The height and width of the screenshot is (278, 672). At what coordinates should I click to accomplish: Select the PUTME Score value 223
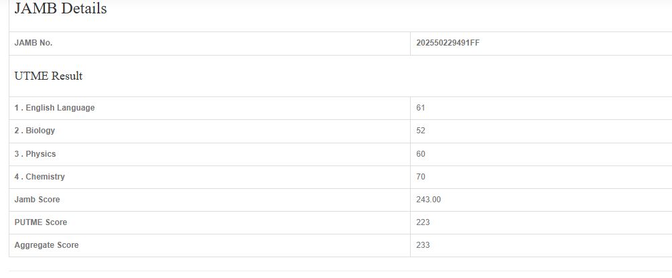coord(423,222)
